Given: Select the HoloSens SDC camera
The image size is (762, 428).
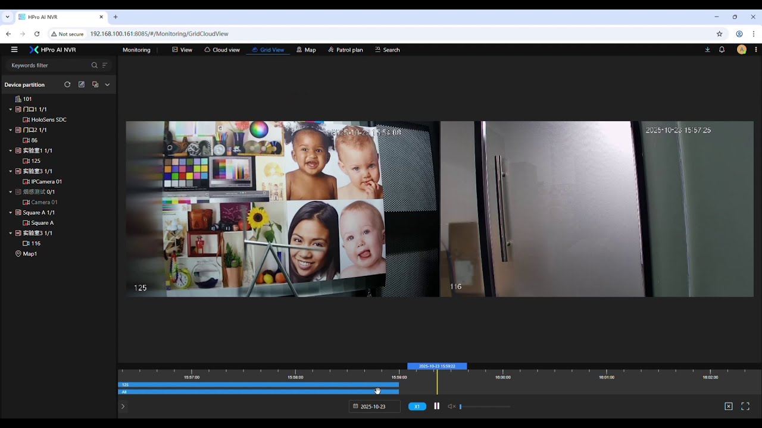Looking at the screenshot, I should pyautogui.click(x=44, y=119).
